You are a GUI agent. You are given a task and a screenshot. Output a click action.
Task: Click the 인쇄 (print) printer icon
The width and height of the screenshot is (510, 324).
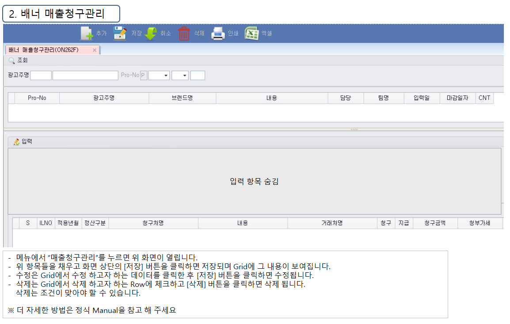click(x=218, y=34)
